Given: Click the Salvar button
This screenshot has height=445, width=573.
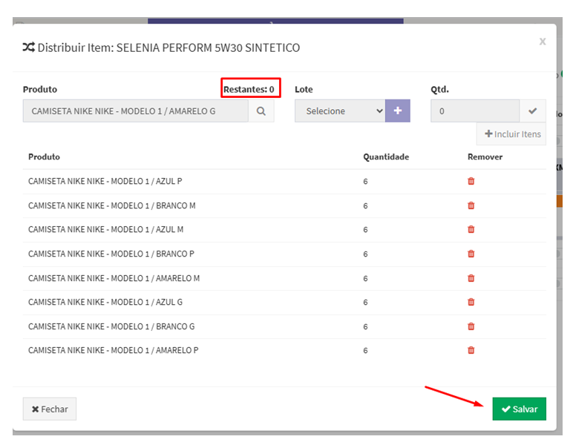Looking at the screenshot, I should coord(520,409).
